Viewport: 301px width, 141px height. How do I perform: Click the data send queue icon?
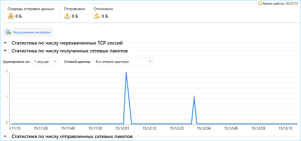pos(11,16)
